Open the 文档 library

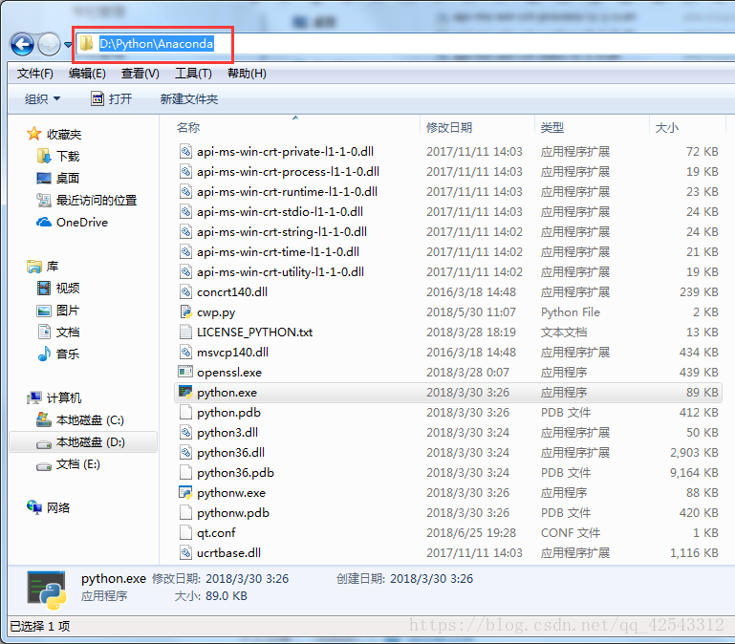(58, 332)
